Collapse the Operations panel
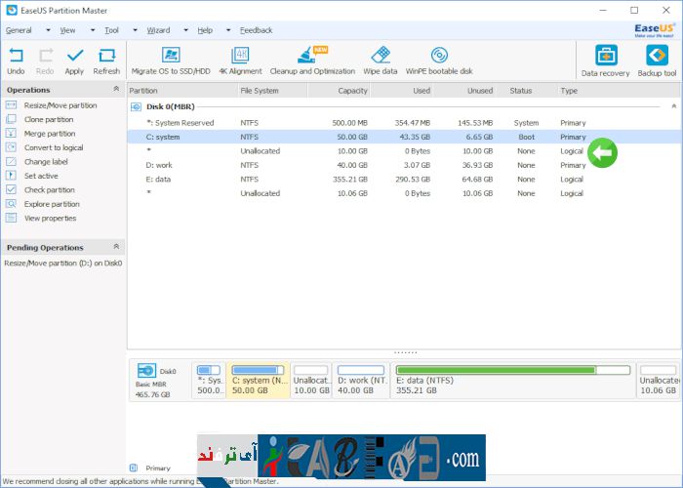Viewport: 683px width, 488px height. pos(117,90)
